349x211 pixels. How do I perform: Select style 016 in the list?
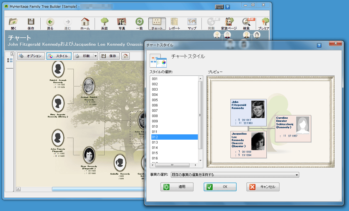[x=174, y=158]
